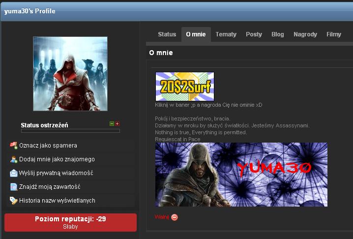Click the yuma30 Assassin avatar picture
The width and height of the screenshot is (353, 239).
[x=70, y=74]
